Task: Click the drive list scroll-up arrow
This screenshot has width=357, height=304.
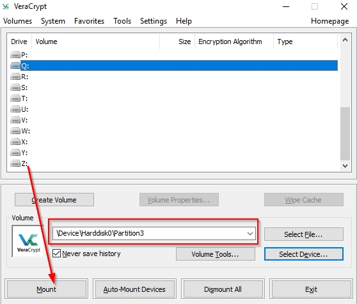Action: [x=345, y=40]
